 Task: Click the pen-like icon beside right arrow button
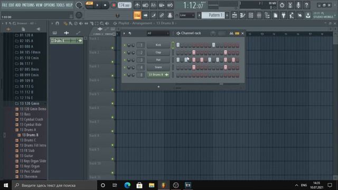coord(154,15)
